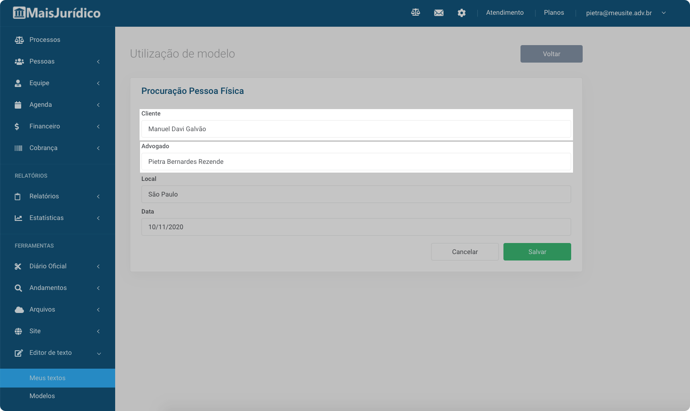
Task: Open Modelos in the sidebar
Action: [42, 396]
